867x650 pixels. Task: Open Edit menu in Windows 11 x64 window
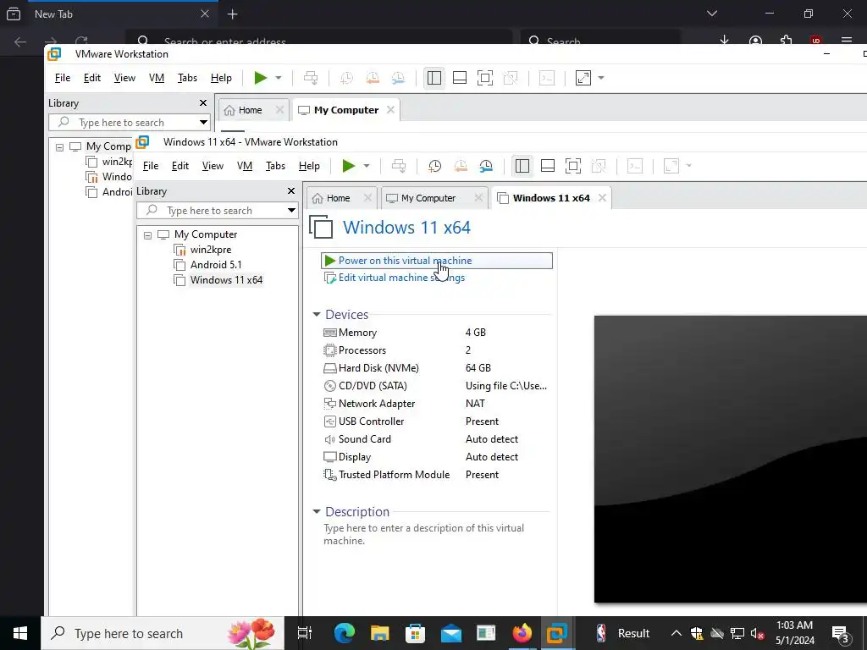[180, 166]
